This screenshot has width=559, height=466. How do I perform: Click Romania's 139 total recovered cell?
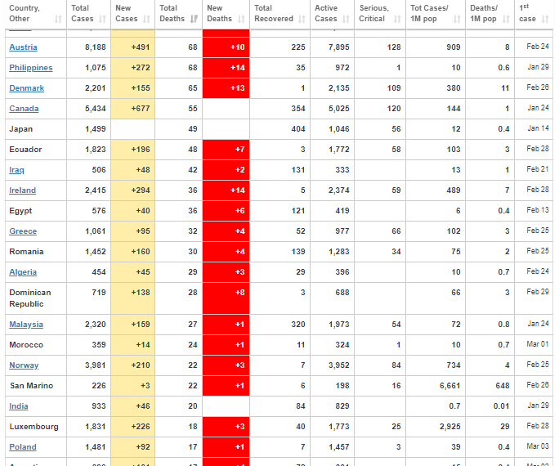click(279, 251)
